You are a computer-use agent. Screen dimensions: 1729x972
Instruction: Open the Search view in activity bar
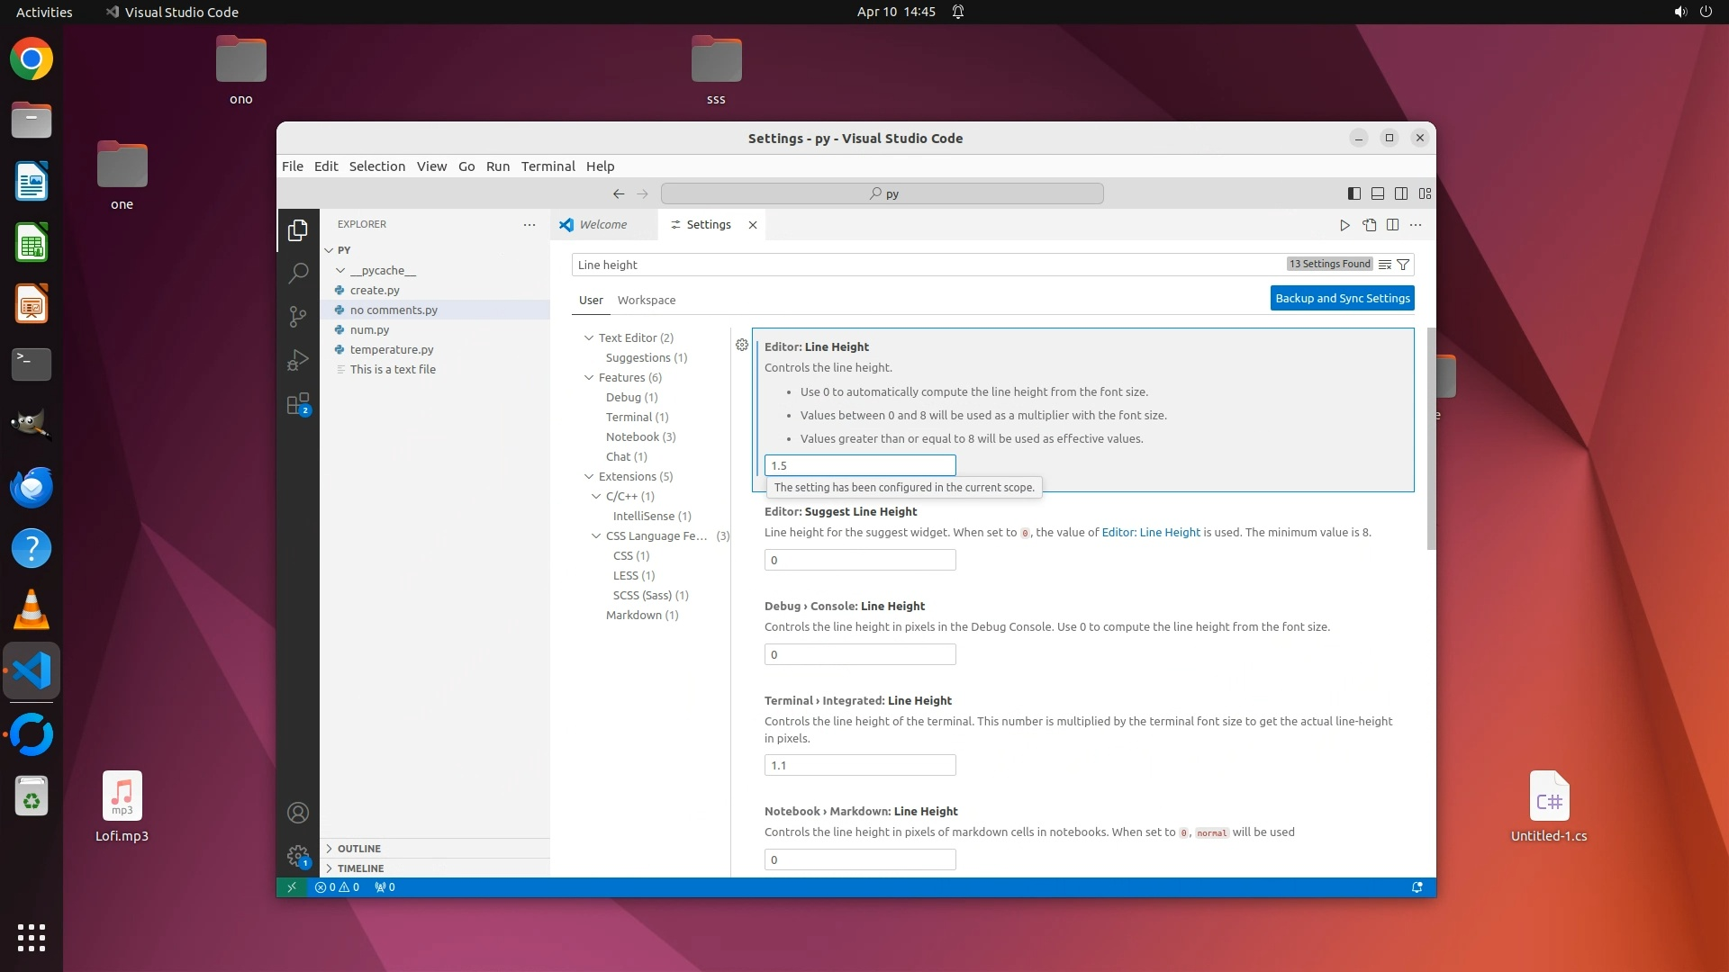(x=298, y=273)
